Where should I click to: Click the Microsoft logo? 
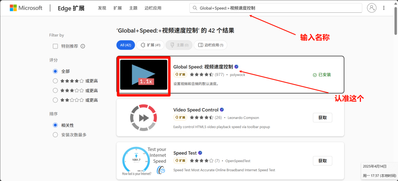pos(26,8)
